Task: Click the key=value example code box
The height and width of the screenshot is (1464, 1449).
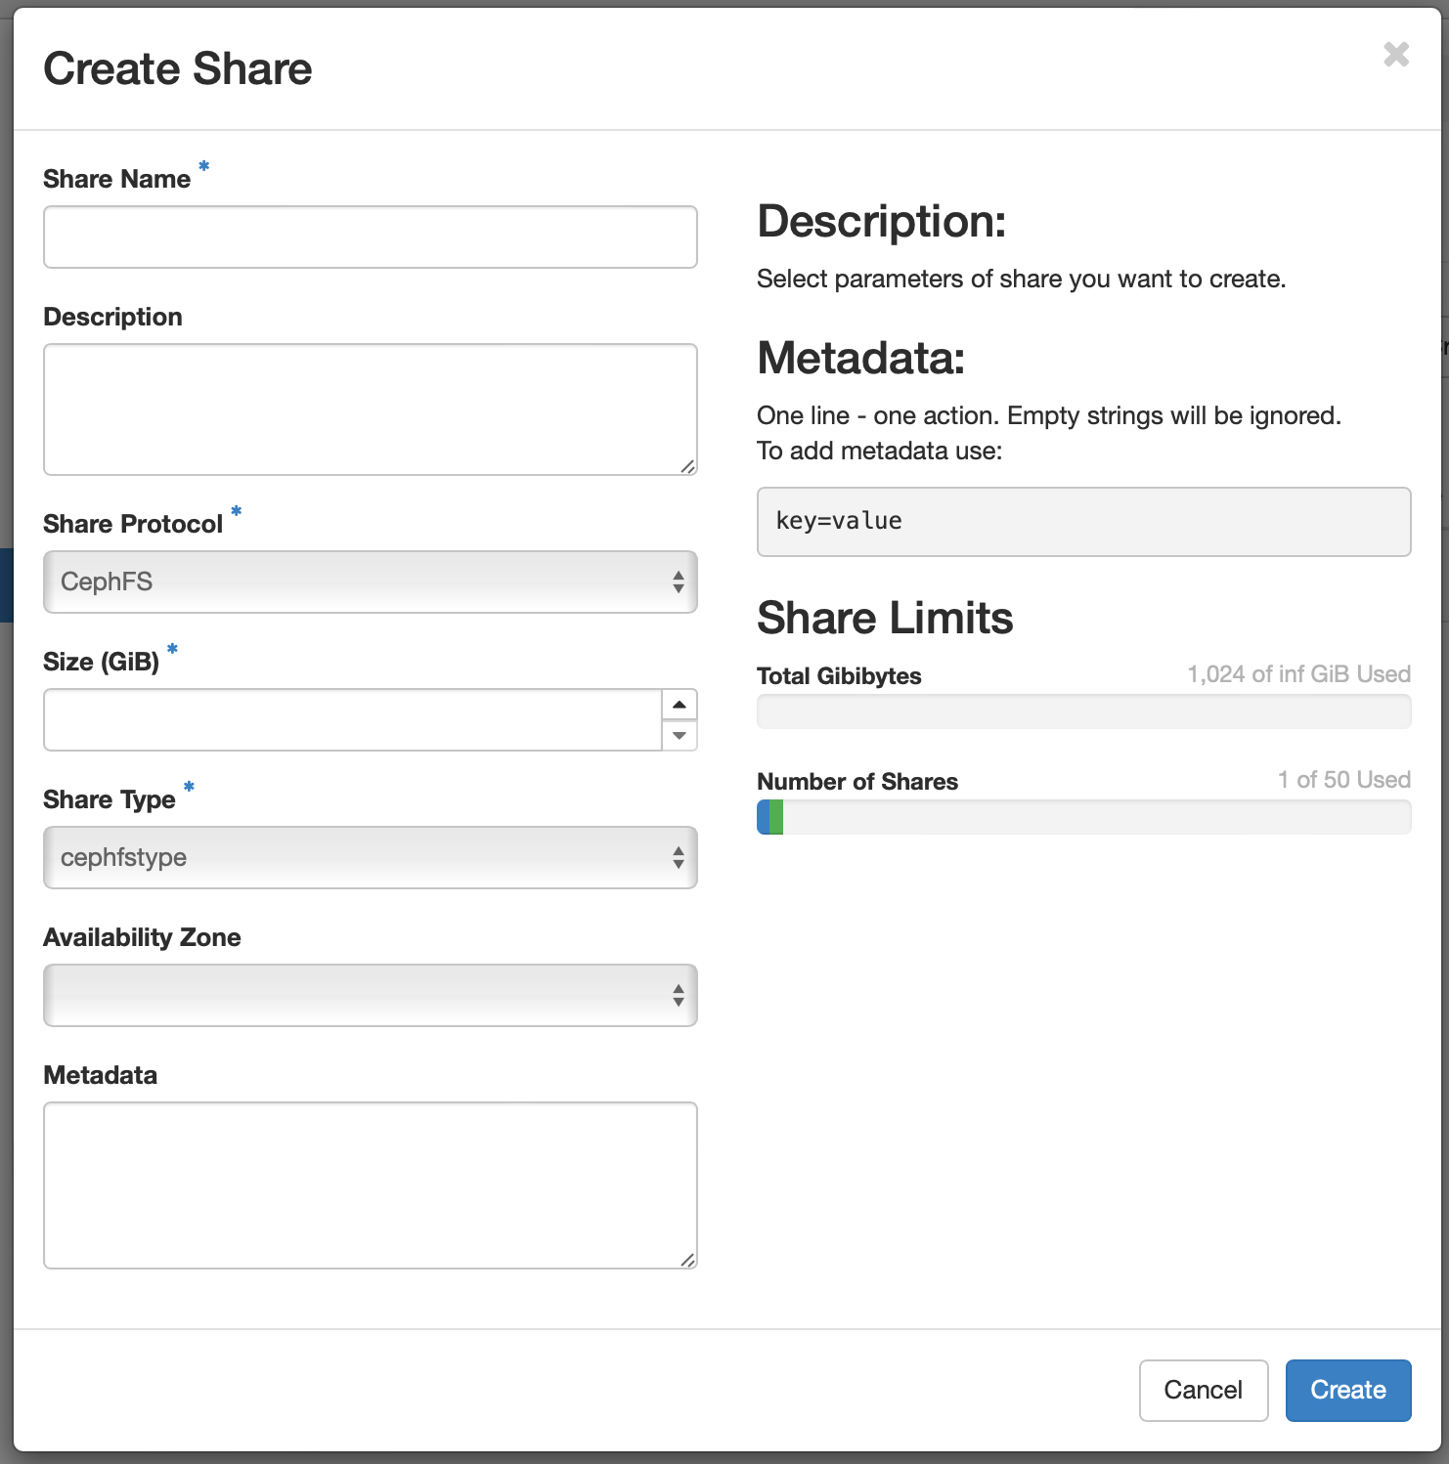Action: tap(1083, 522)
